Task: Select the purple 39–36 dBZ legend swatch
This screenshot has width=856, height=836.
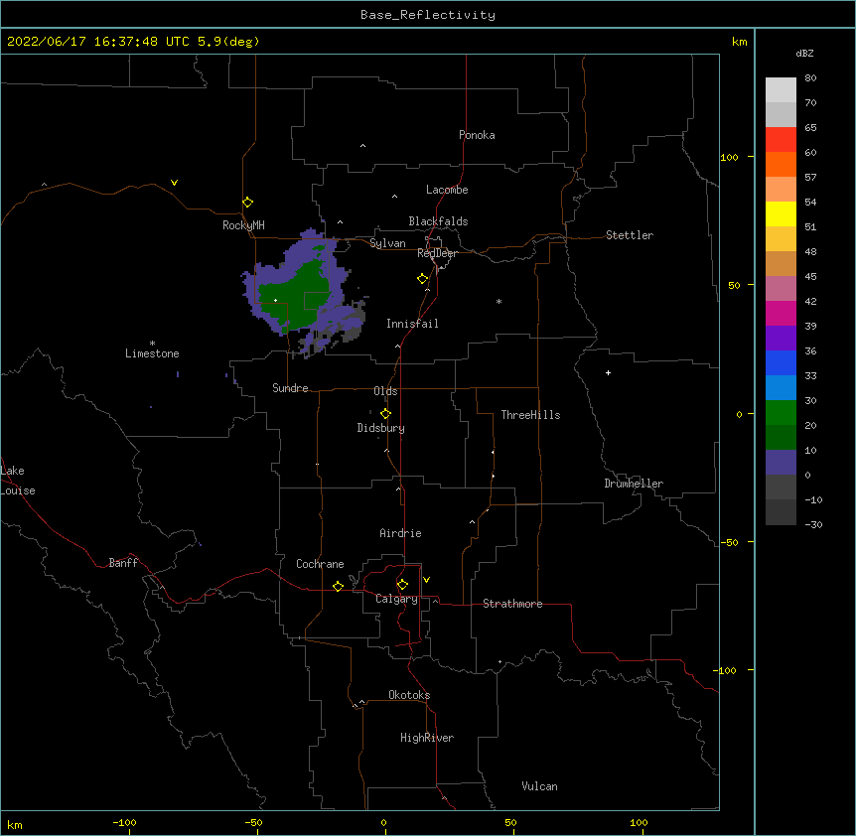Action: tap(781, 338)
